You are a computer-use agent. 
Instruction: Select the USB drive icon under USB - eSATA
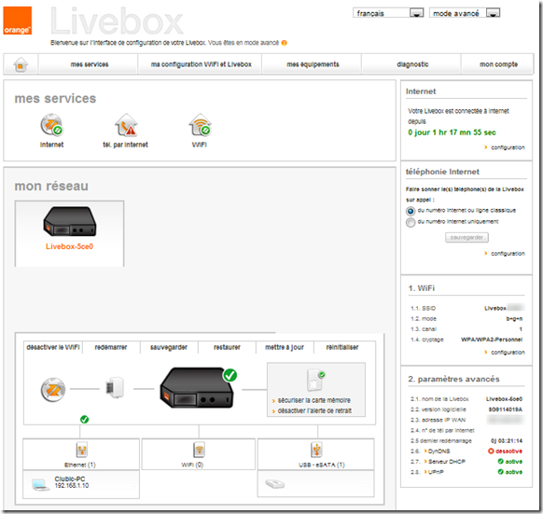275,484
